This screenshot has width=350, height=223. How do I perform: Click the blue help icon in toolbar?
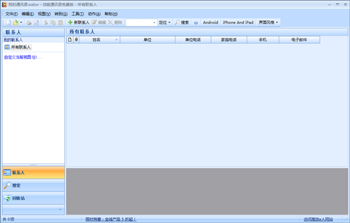196,23
